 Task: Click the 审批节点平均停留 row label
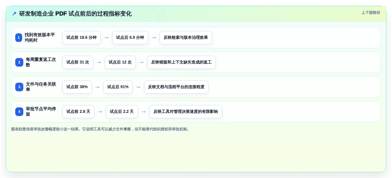(x=41, y=112)
